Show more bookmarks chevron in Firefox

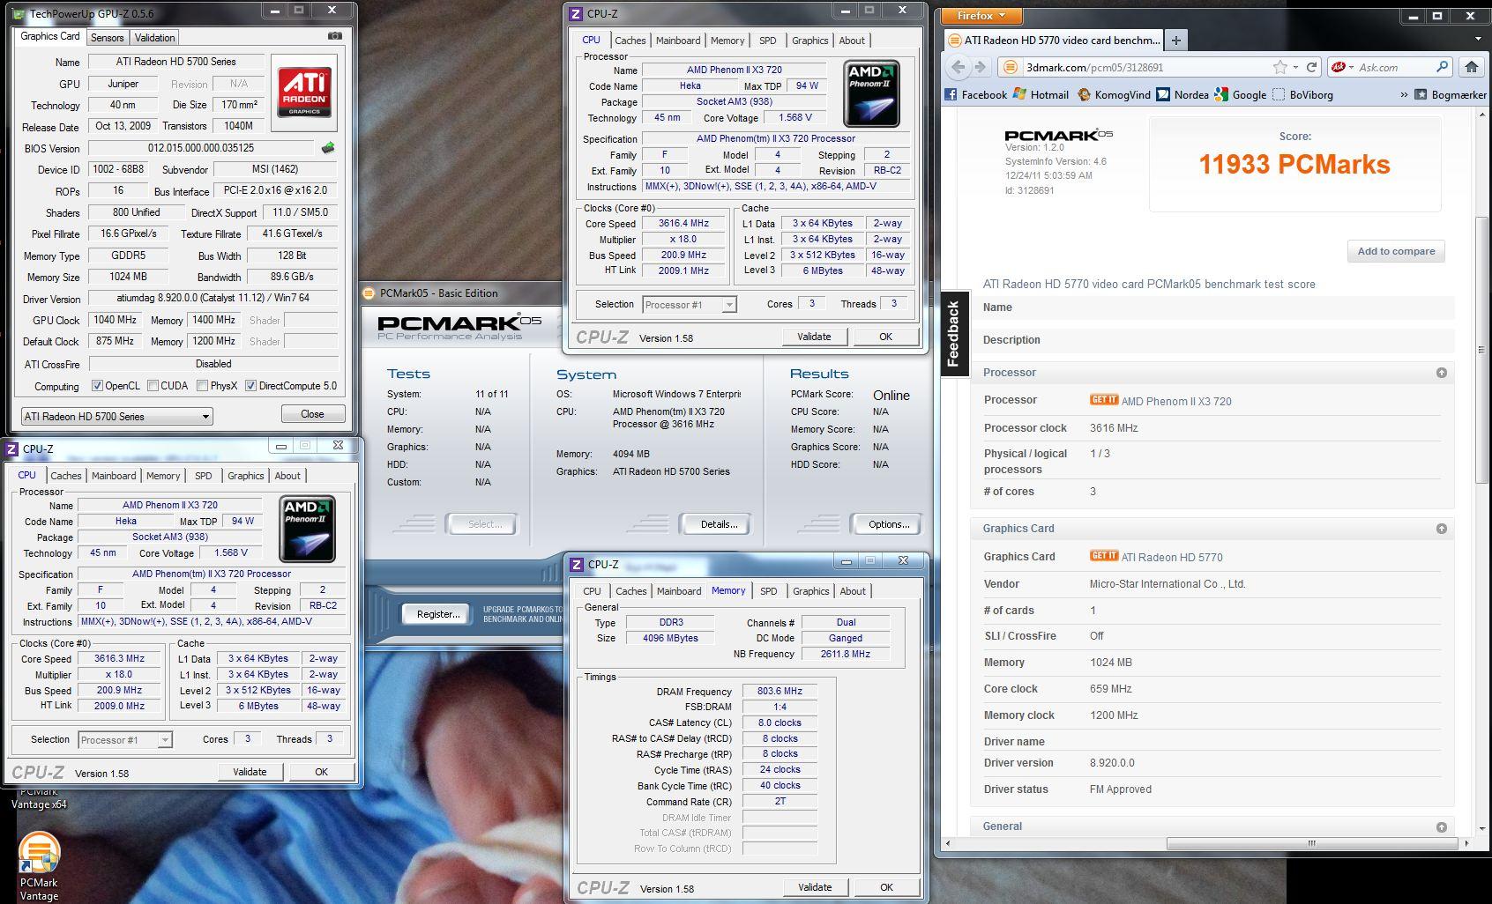click(1404, 94)
